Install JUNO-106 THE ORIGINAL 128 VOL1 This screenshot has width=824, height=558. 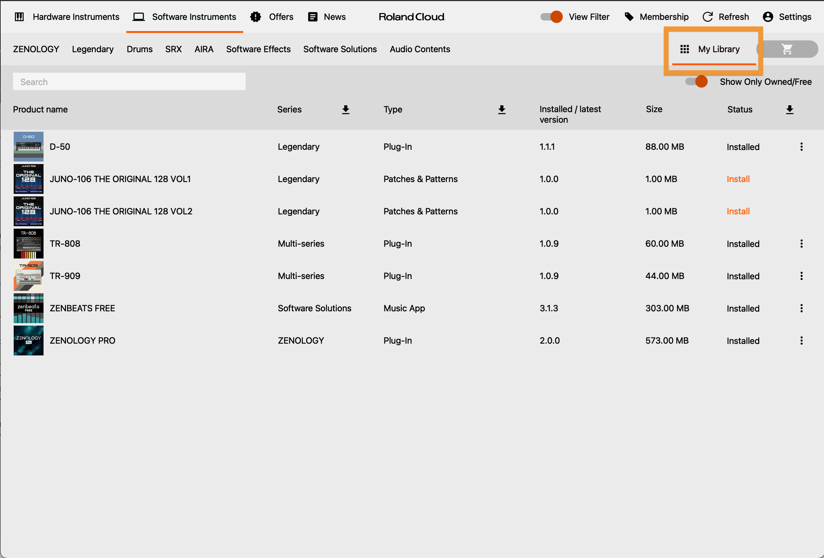[x=738, y=179]
